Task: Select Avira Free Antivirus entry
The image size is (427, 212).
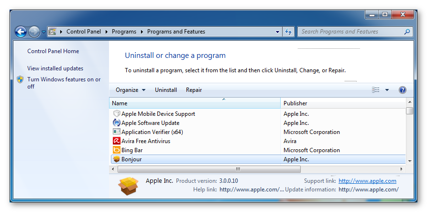Action: [258, 141]
